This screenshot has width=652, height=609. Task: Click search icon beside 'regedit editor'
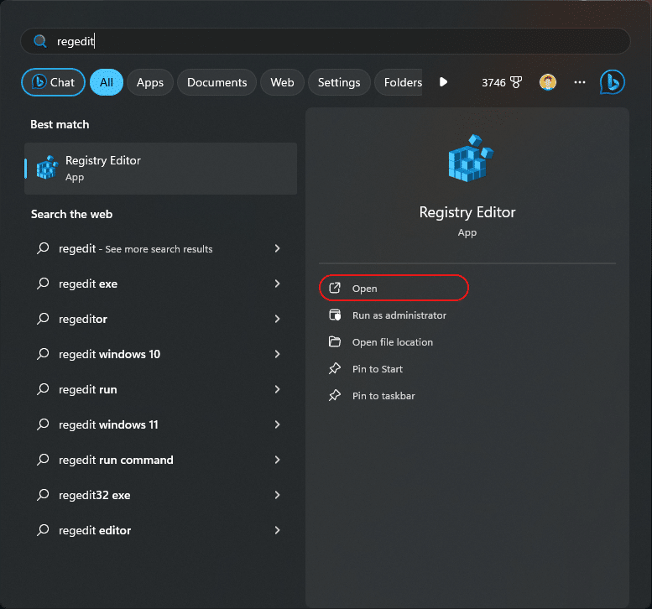point(43,530)
